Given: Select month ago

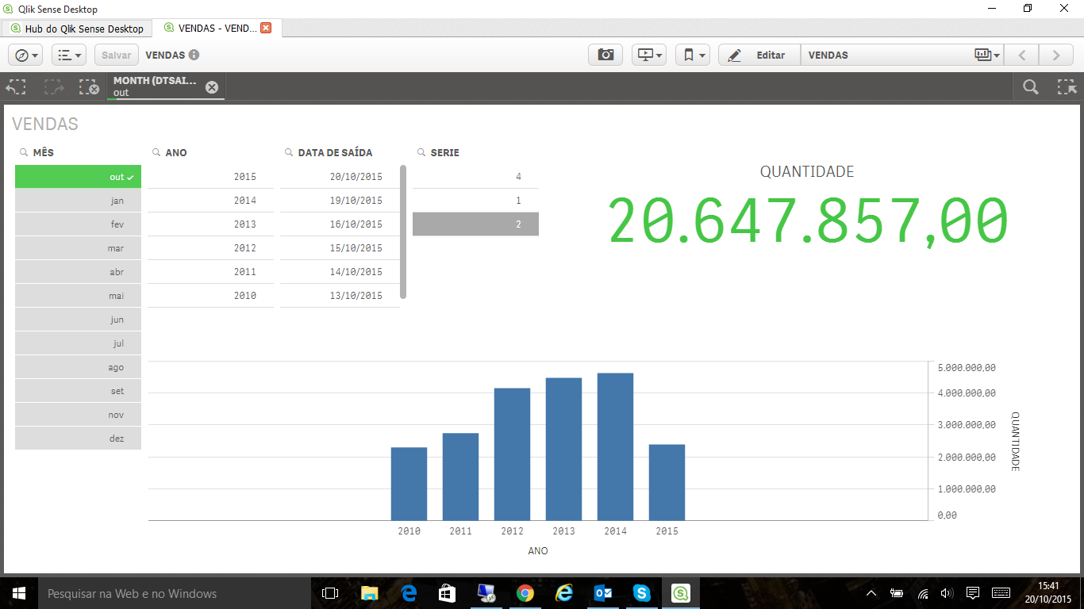Looking at the screenshot, I should (x=78, y=367).
